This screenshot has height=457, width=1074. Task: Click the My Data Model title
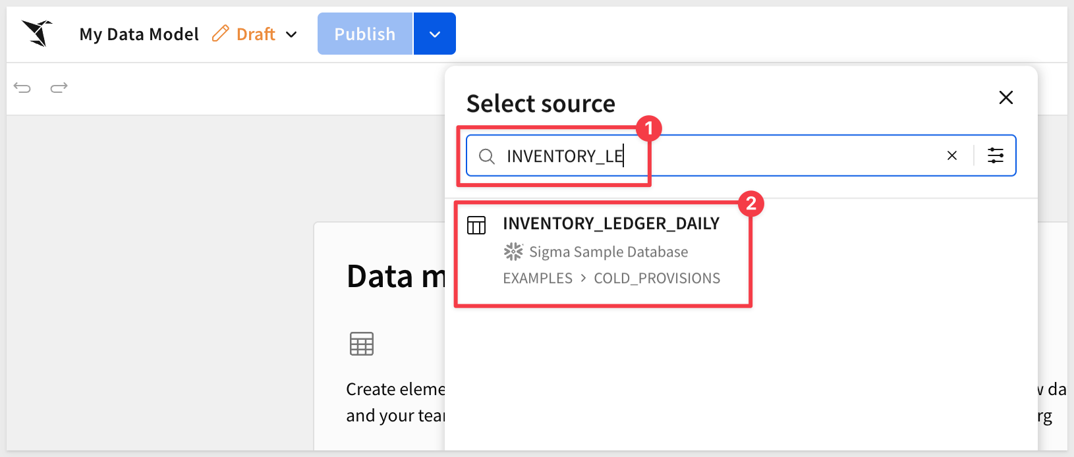pyautogui.click(x=139, y=34)
